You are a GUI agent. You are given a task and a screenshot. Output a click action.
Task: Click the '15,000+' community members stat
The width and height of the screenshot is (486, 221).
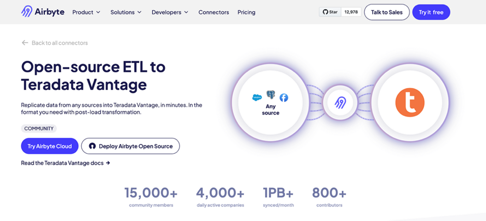pos(151,193)
